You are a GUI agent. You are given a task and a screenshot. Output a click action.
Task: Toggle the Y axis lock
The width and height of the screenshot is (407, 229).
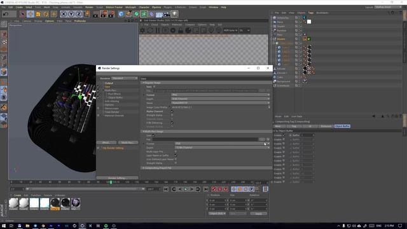pyautogui.click(x=71, y=14)
